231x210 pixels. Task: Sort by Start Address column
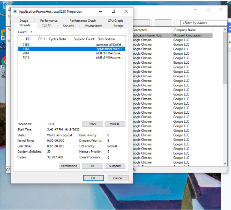[x=111, y=39]
